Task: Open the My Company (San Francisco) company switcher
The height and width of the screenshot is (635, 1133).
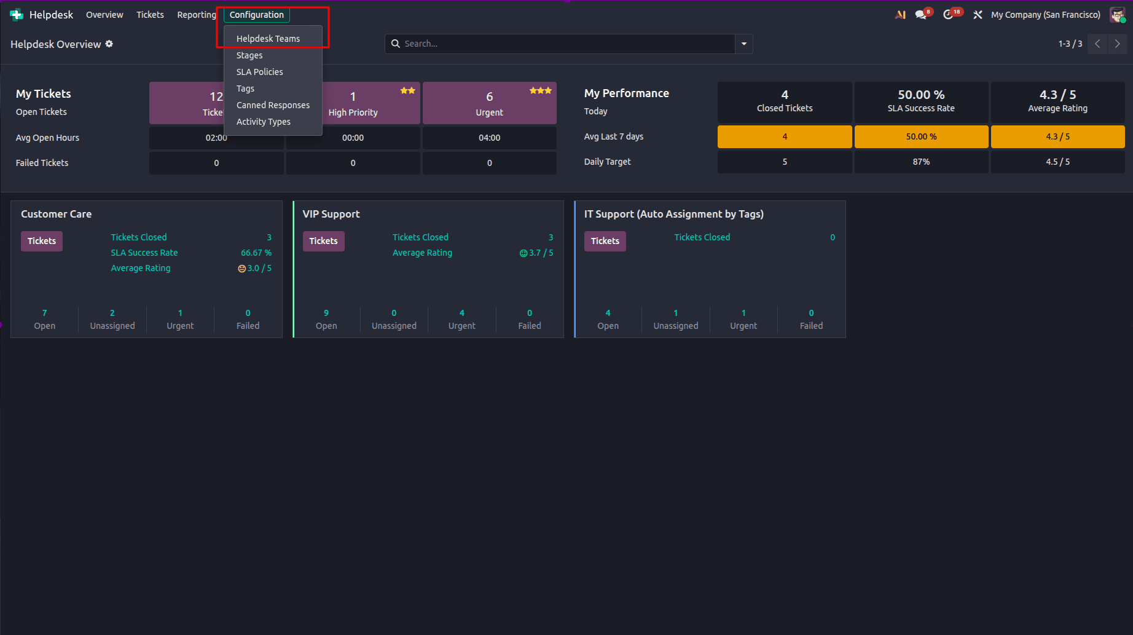Action: 1046,15
